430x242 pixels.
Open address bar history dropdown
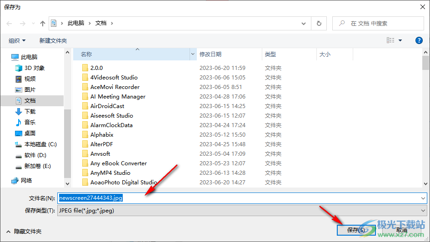[304, 24]
